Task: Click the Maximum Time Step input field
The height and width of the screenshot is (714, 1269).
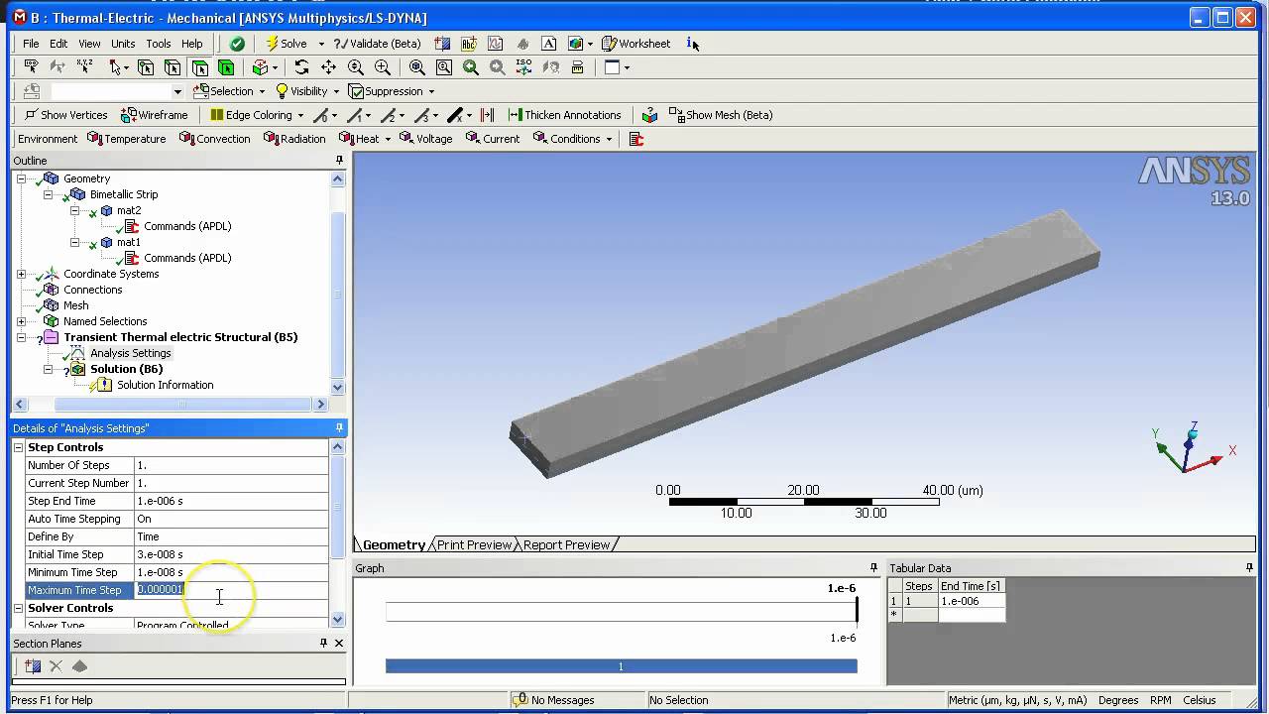Action: point(231,590)
